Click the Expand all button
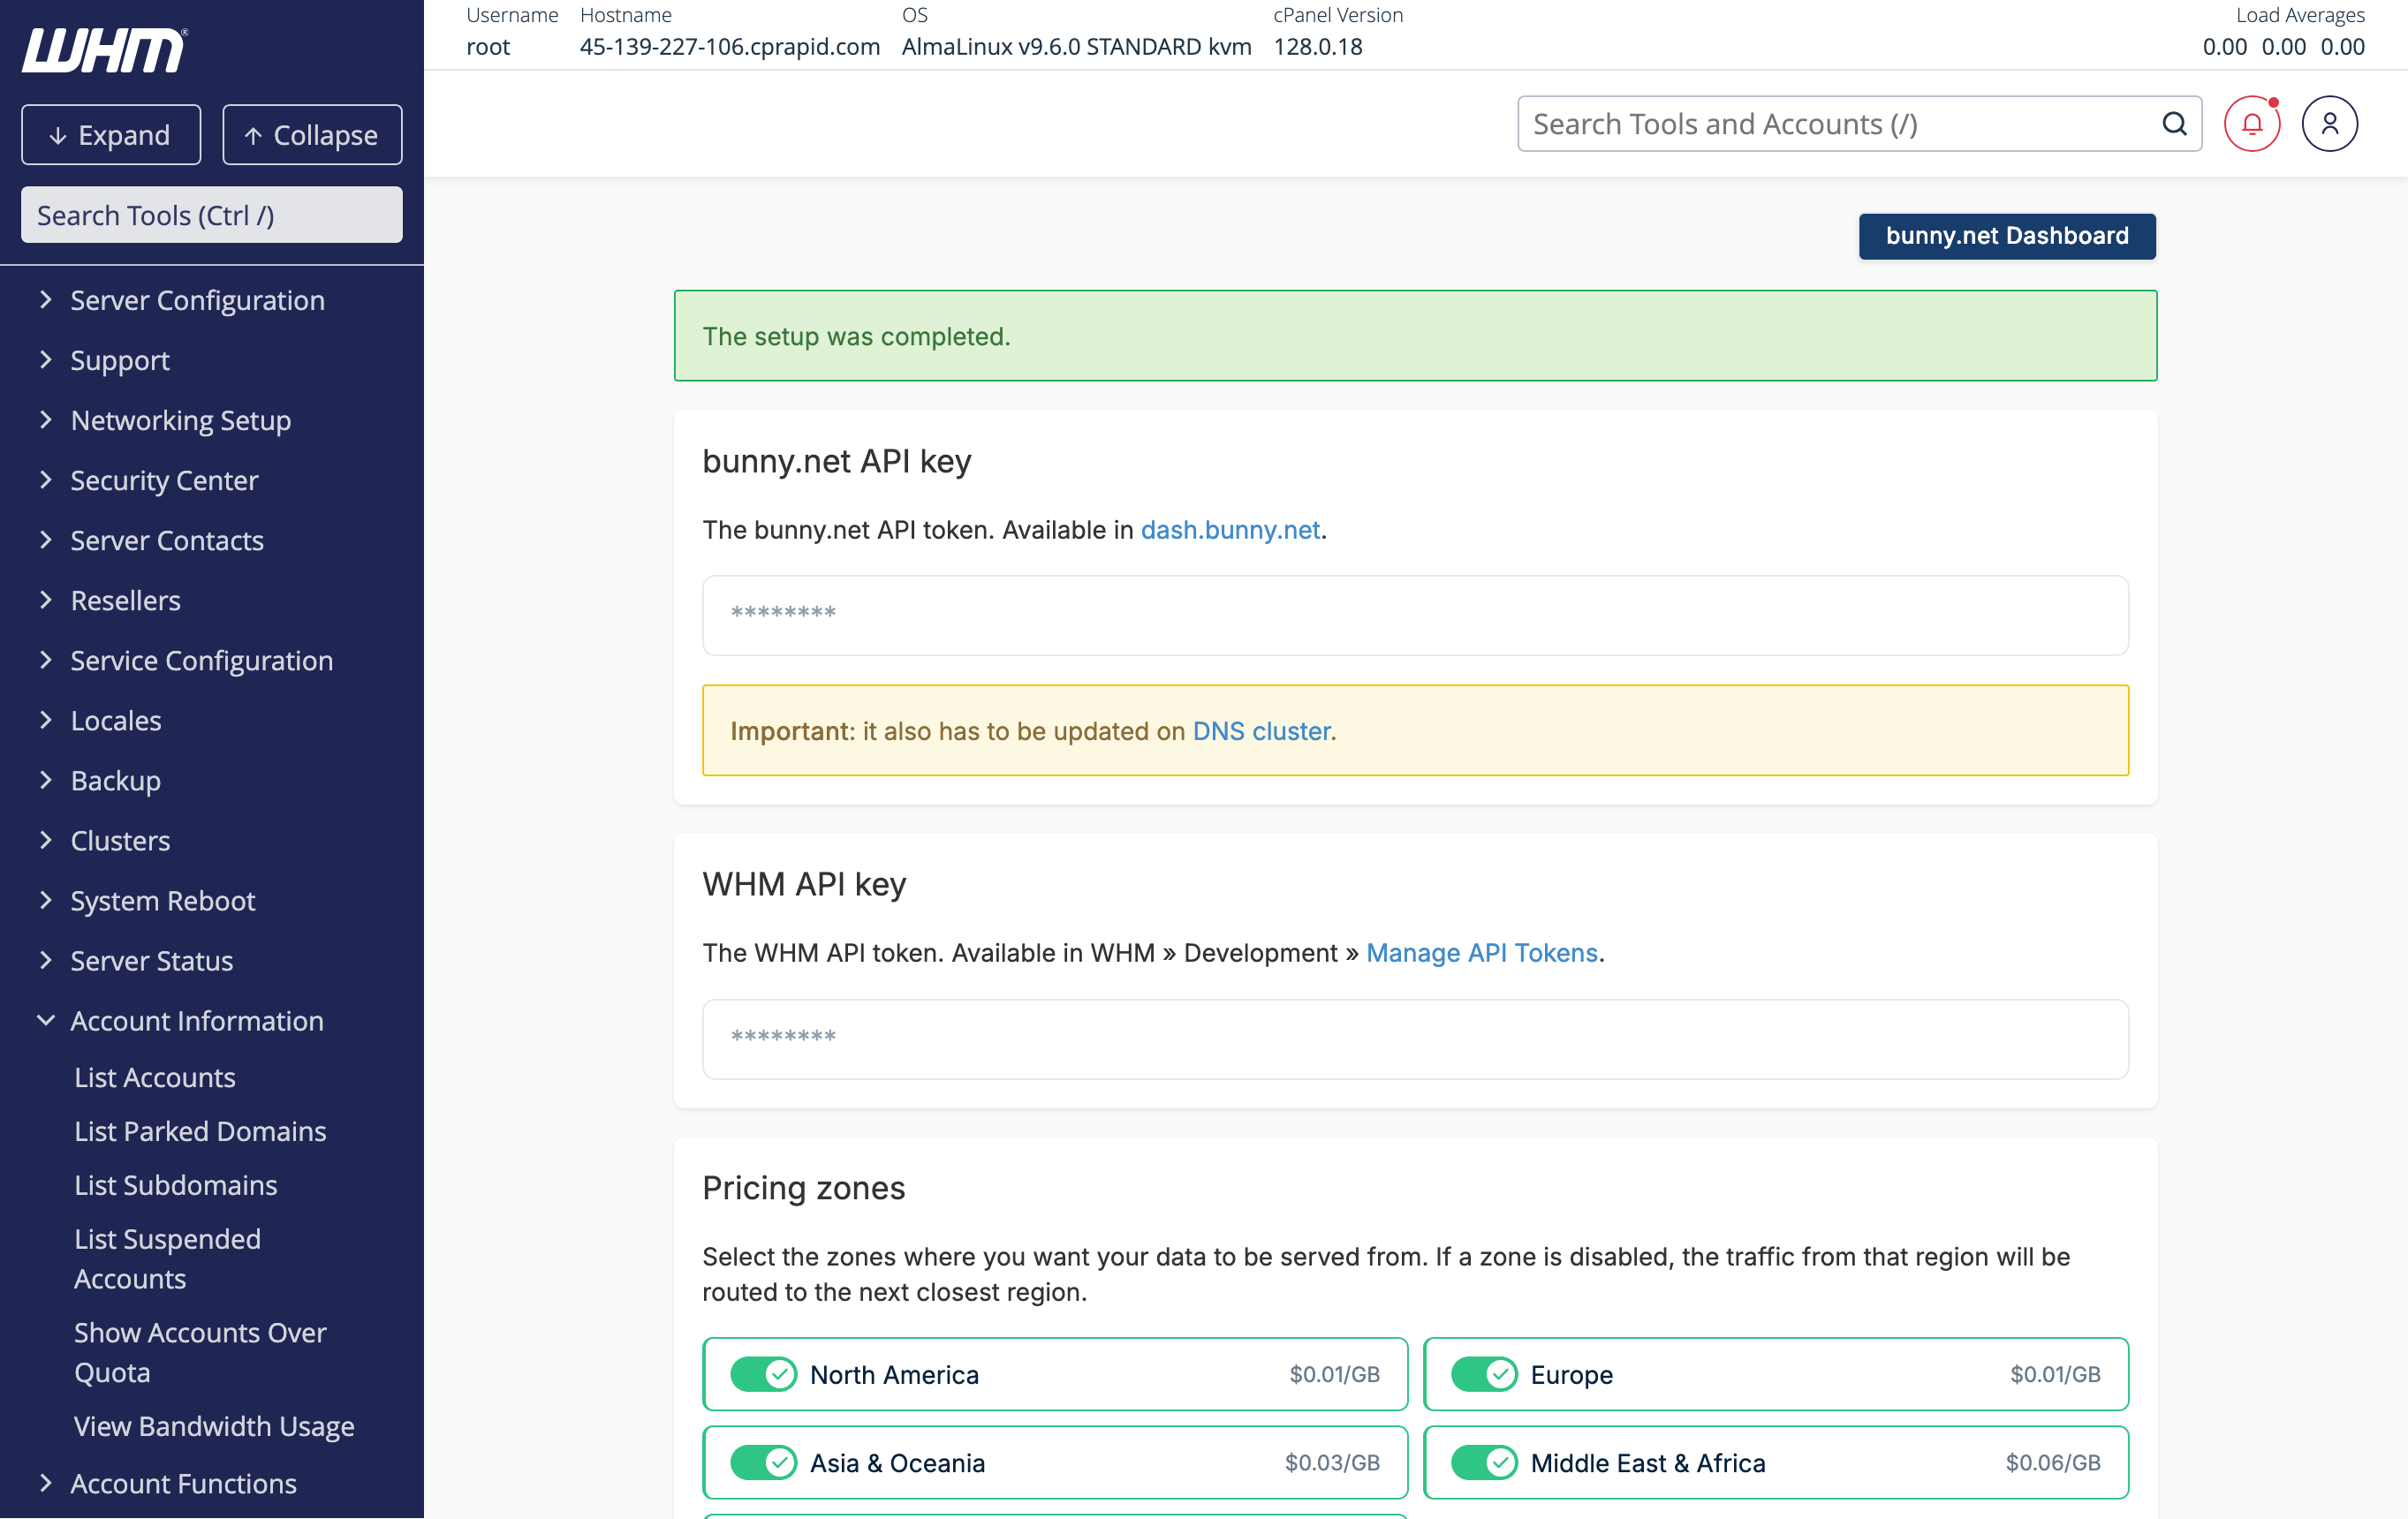Screen dimensions: 2408x1519 [111, 134]
